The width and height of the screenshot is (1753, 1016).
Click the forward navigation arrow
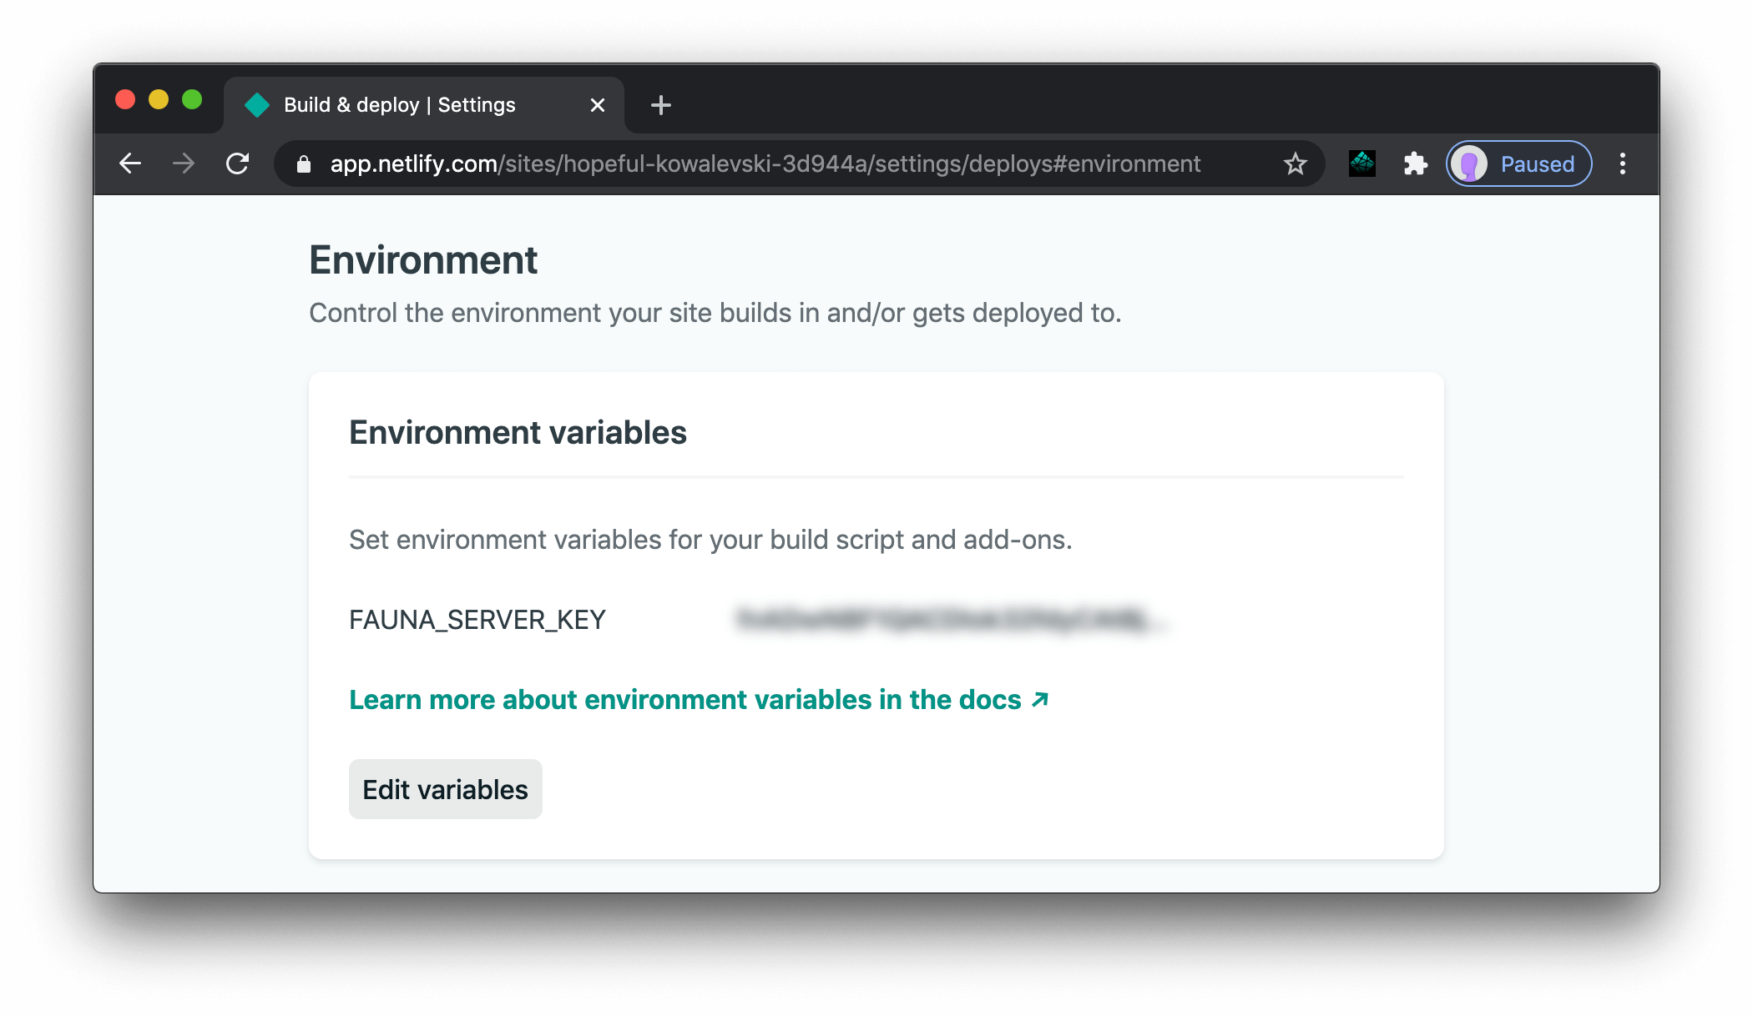click(183, 163)
